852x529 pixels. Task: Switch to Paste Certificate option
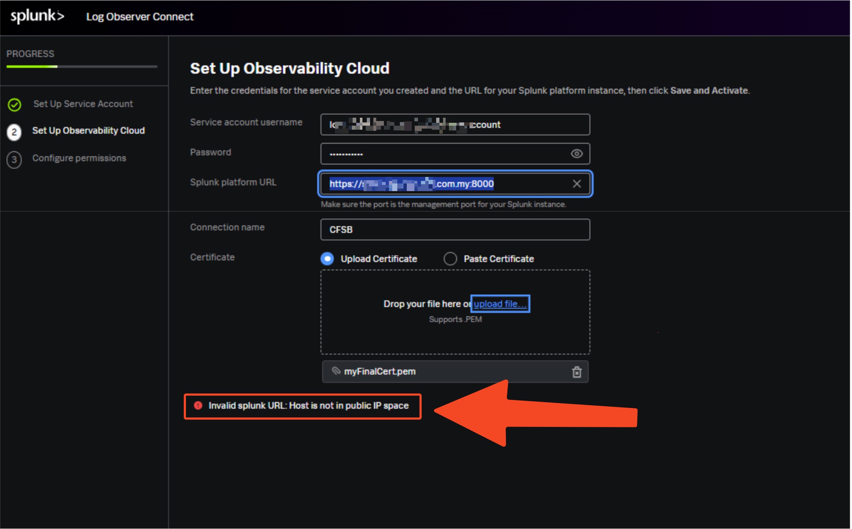[450, 259]
